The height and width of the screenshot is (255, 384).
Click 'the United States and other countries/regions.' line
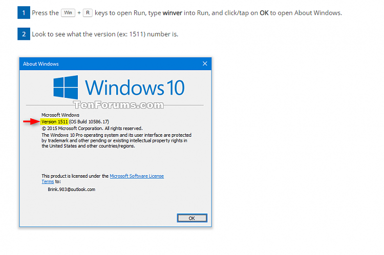click(88, 146)
